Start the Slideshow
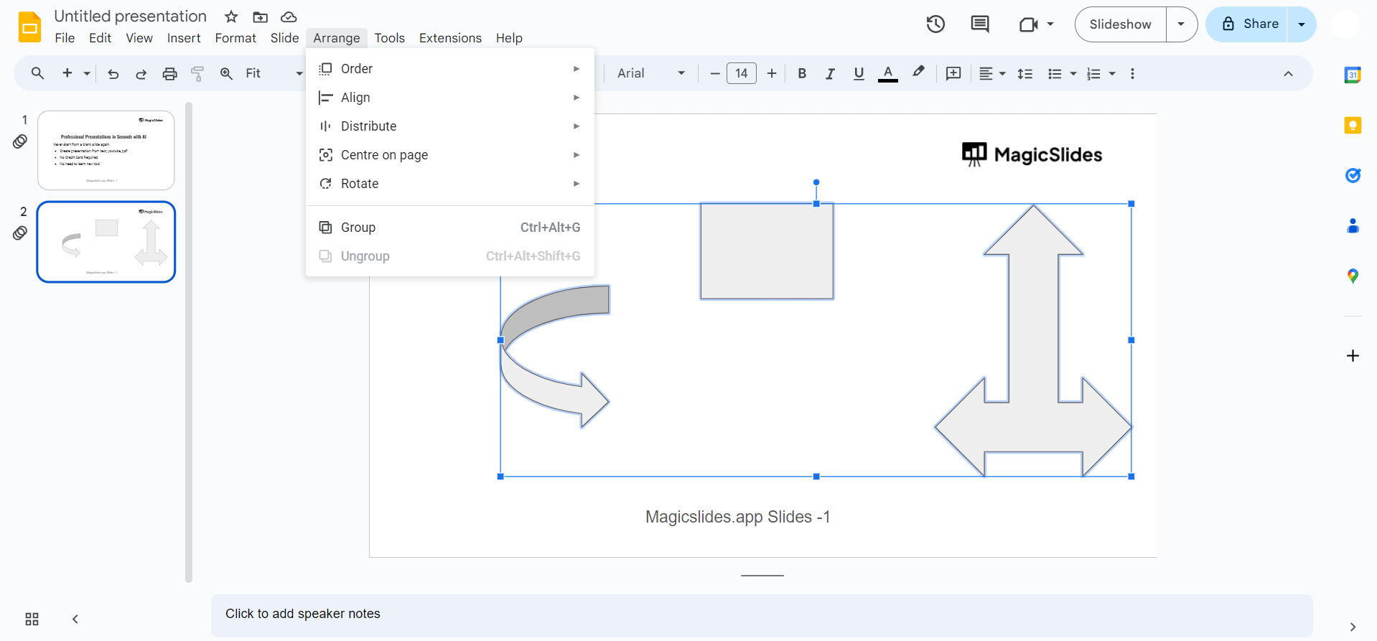Screen dimensions: 1377x641 click(1120, 24)
